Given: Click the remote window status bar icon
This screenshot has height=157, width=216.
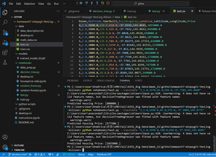Looking at the screenshot, I should [3, 154].
